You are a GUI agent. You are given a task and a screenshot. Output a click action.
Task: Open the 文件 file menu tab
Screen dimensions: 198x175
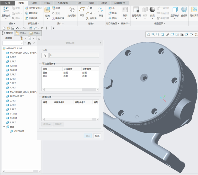(x=8, y=3)
